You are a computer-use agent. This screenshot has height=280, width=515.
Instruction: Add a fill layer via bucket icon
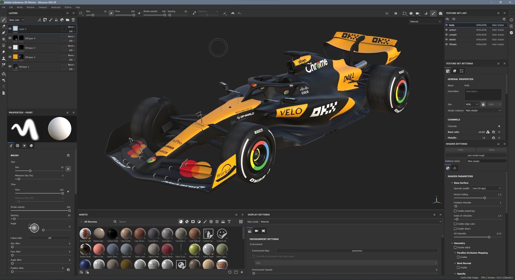pyautogui.click(x=56, y=20)
